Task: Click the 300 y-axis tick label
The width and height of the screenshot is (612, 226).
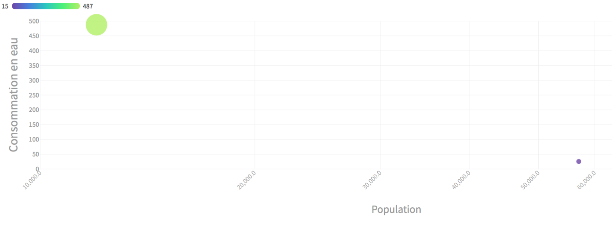Action: click(33, 80)
